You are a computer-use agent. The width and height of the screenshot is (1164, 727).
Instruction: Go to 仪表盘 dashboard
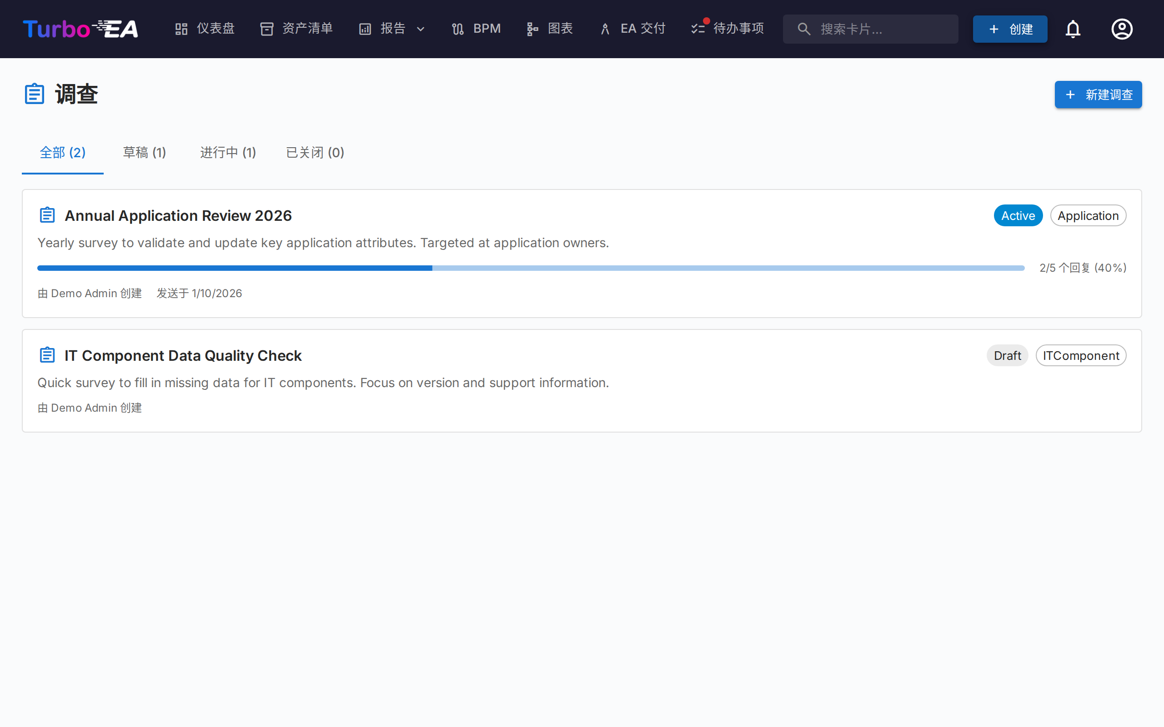[205, 29]
